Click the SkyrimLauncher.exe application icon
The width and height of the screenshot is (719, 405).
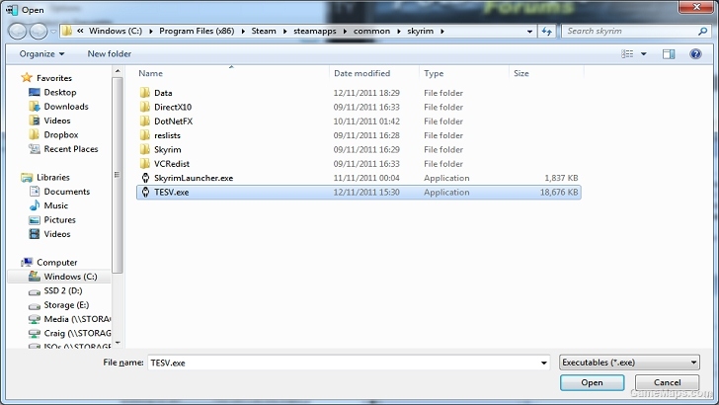[145, 178]
